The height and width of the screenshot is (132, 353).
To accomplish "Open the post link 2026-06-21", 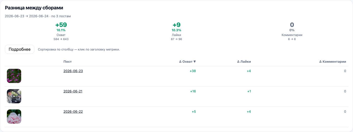I will (x=73, y=91).
